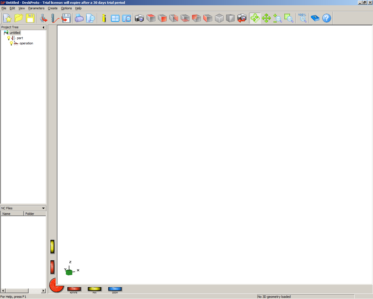The image size is (373, 299).
Task: Click the Folder column header
Action: [35, 214]
